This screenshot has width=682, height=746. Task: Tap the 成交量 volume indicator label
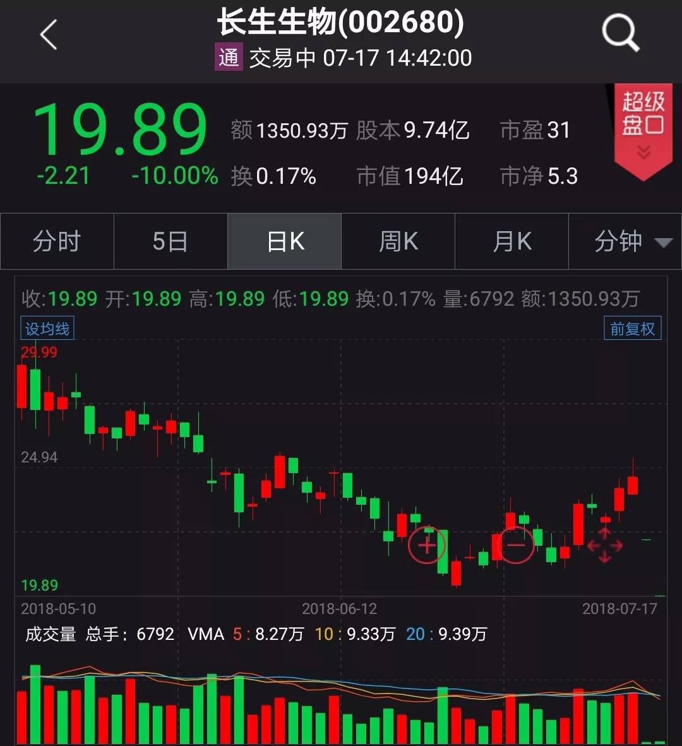click(51, 634)
